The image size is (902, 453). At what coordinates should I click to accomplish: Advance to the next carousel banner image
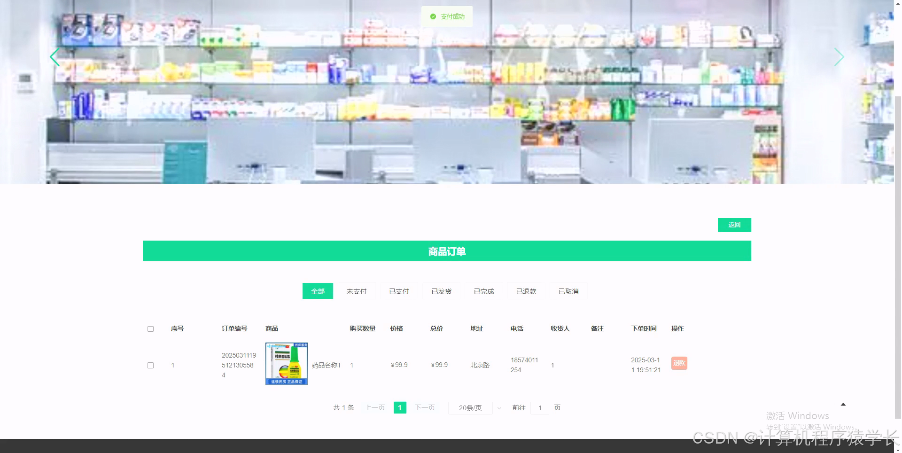click(839, 57)
